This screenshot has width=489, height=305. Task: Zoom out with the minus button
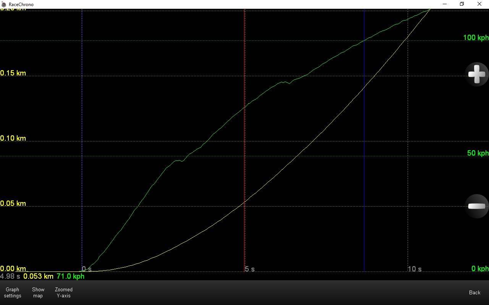pos(476,206)
